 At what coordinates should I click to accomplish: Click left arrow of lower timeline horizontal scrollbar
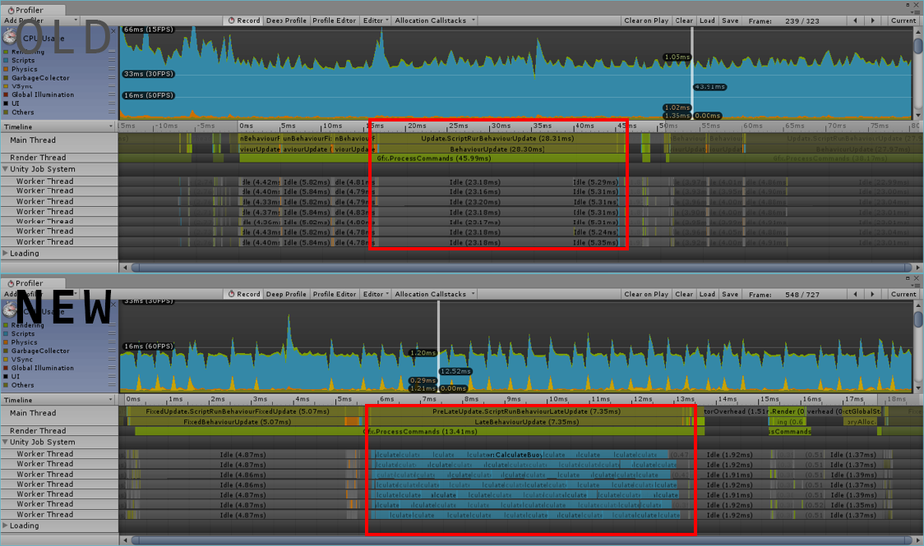pyautogui.click(x=124, y=540)
